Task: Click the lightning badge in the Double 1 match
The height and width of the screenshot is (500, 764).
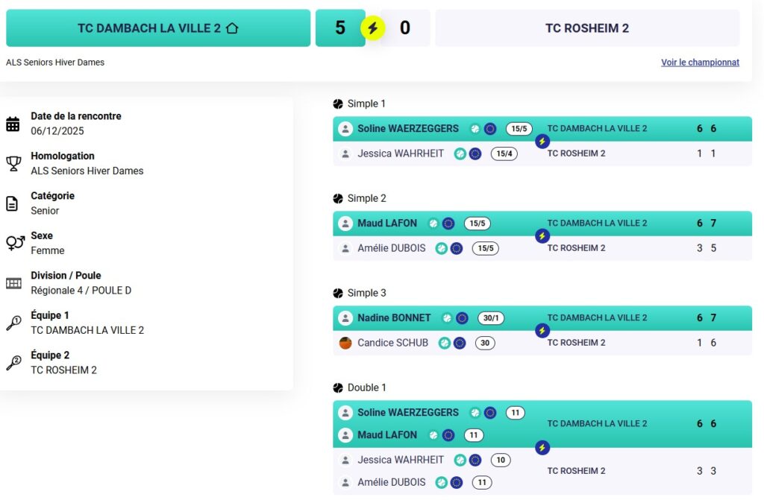Action: [542, 447]
